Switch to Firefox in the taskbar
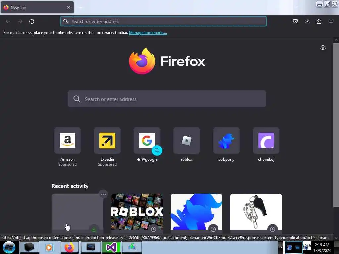Viewport: 339px width, 254px height. pyautogui.click(x=70, y=247)
